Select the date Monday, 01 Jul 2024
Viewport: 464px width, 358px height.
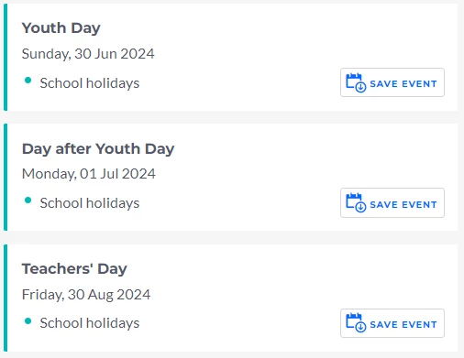[x=89, y=174]
